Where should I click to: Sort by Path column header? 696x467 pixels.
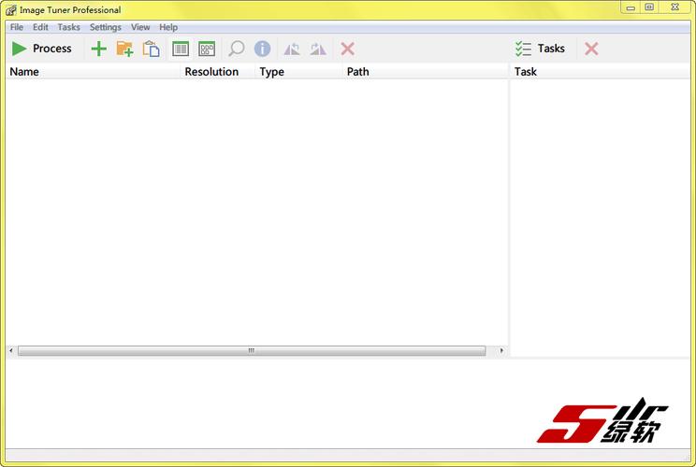(x=426, y=71)
